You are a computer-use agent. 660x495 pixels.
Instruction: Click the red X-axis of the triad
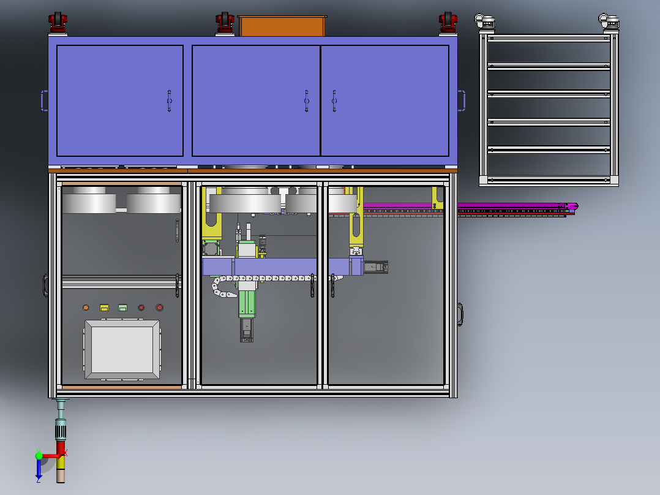click(x=53, y=455)
